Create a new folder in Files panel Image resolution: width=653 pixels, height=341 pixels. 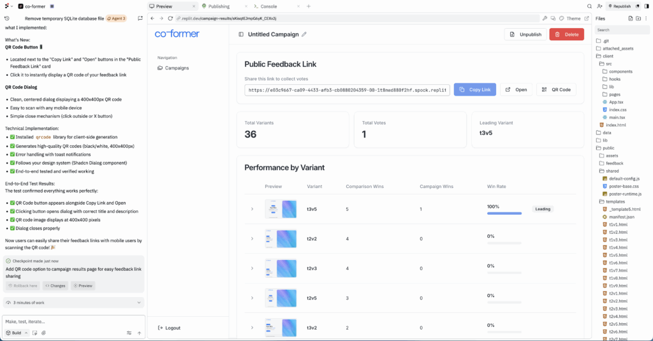638,18
